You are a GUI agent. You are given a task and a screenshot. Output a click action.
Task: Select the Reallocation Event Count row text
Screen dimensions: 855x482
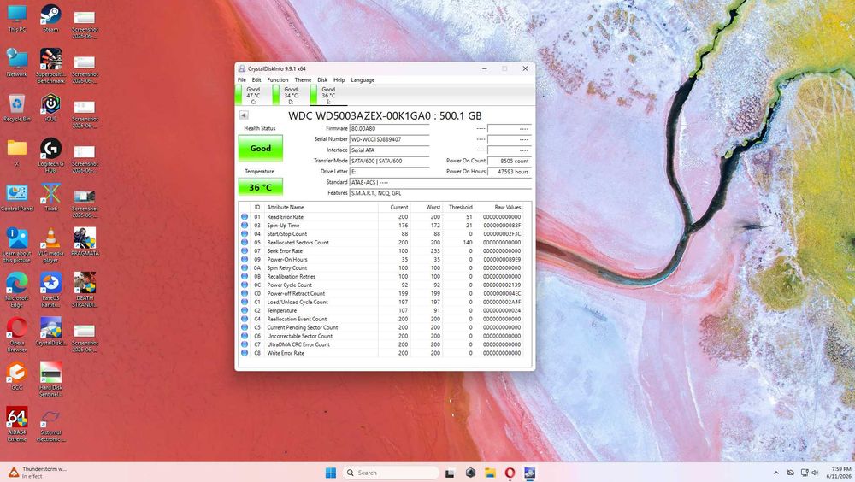point(297,319)
